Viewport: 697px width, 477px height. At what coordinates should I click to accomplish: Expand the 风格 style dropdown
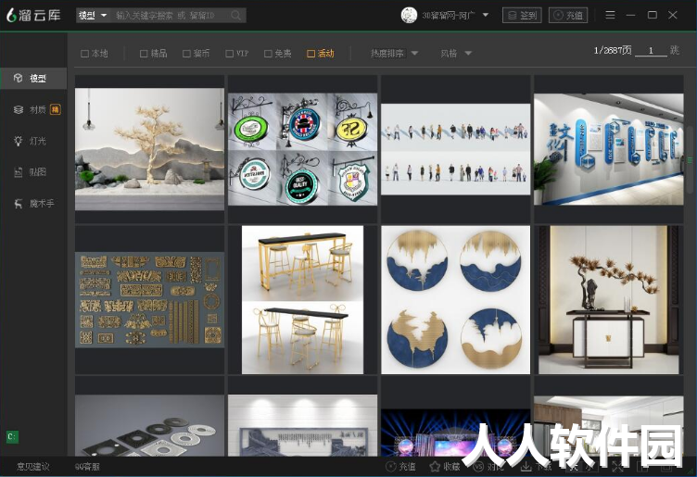tap(456, 54)
